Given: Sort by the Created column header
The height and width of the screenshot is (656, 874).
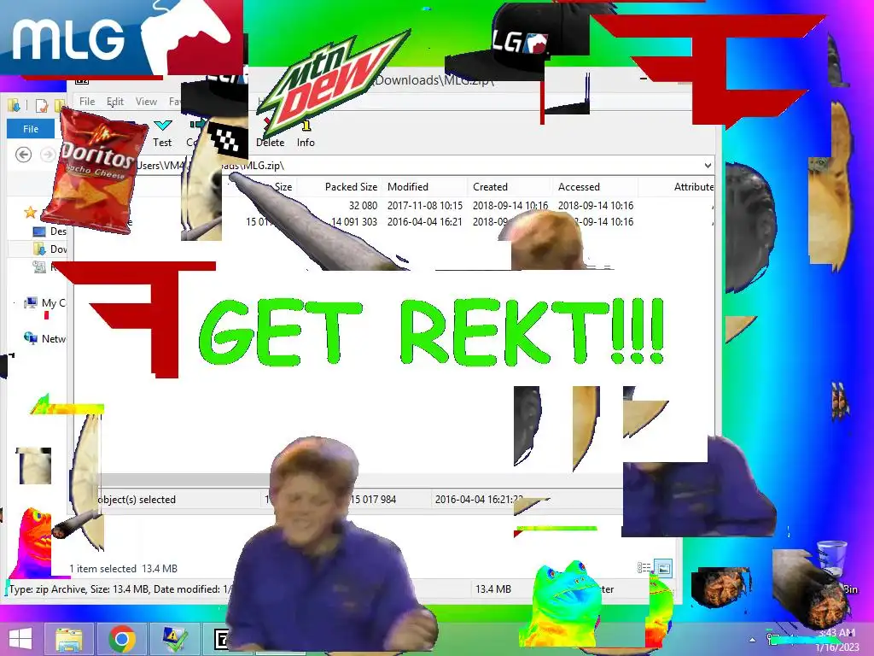Looking at the screenshot, I should 491,187.
